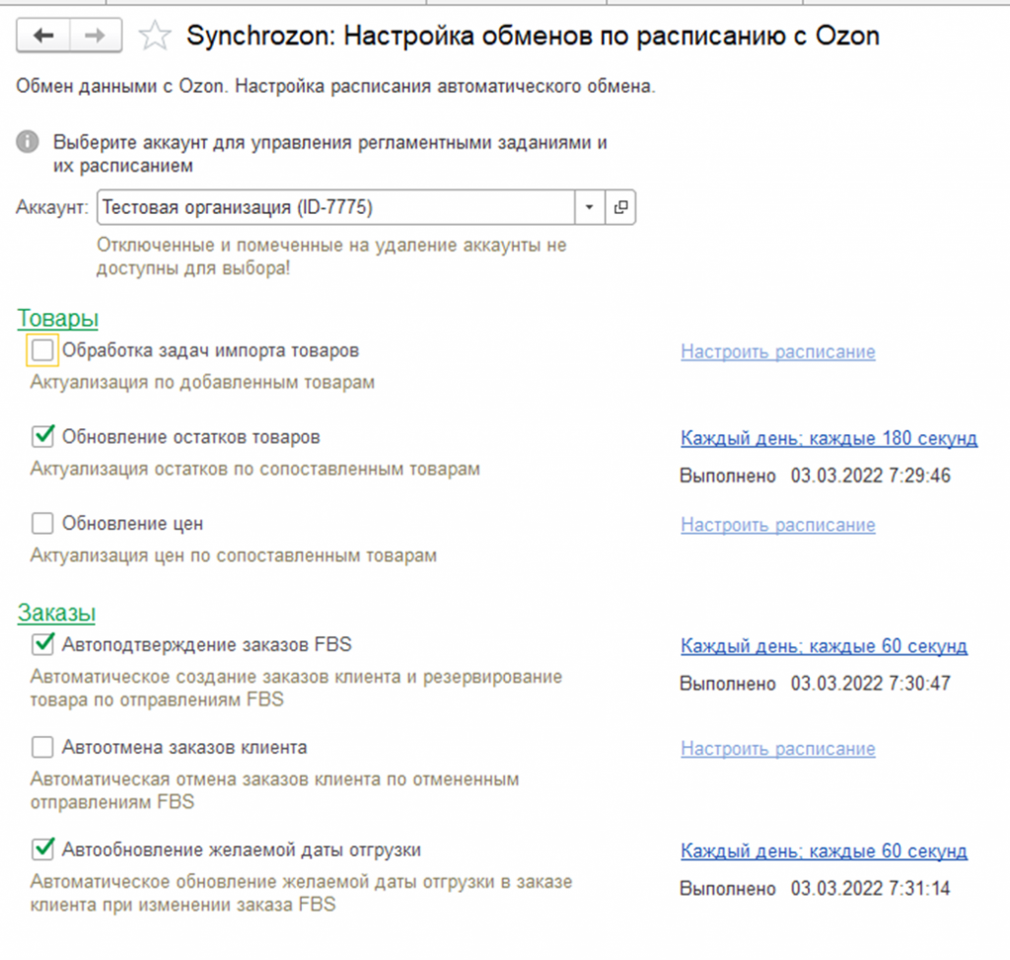1010x960 pixels.
Task: Enable Обработка задач импорта товаров checkbox
Action: [x=42, y=350]
